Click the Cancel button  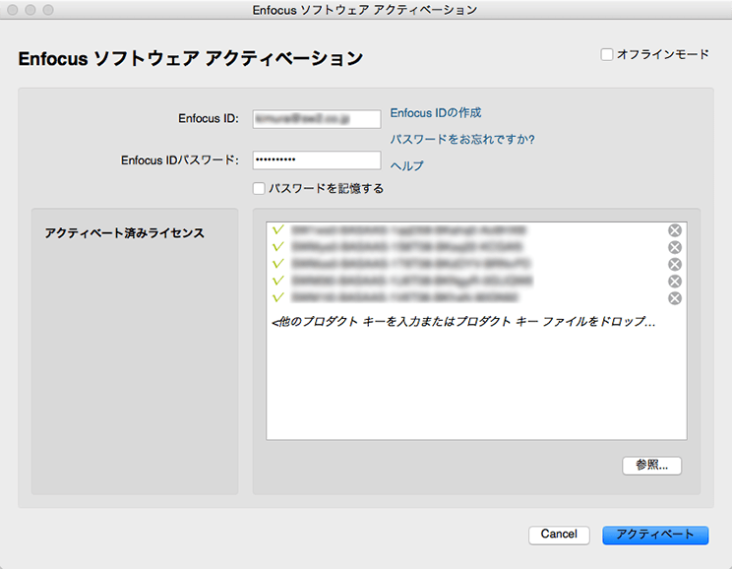(559, 535)
